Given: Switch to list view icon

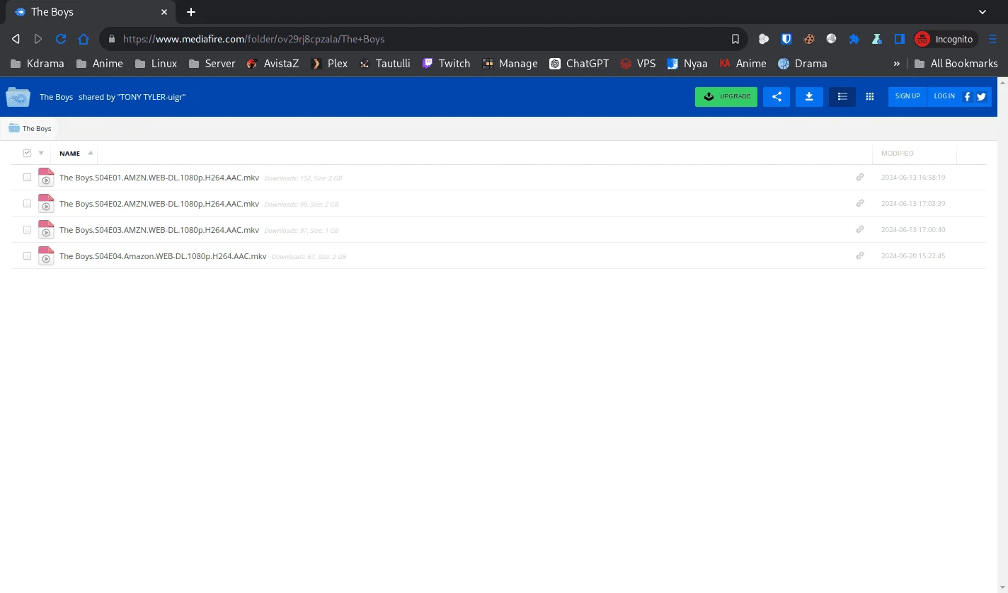Looking at the screenshot, I should tap(842, 96).
